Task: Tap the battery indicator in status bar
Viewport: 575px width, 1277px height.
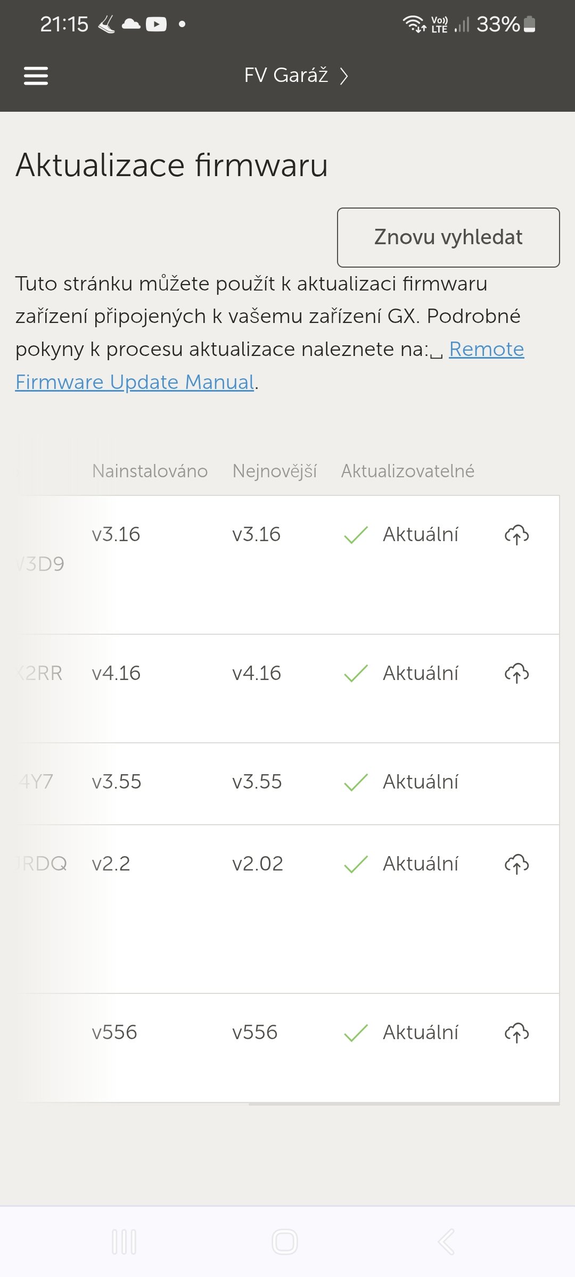Action: pyautogui.click(x=529, y=24)
